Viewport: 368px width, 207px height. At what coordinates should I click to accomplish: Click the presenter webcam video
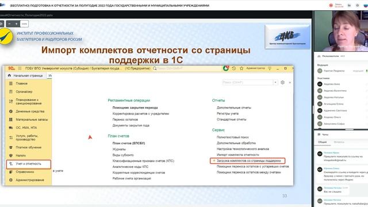click(x=341, y=31)
